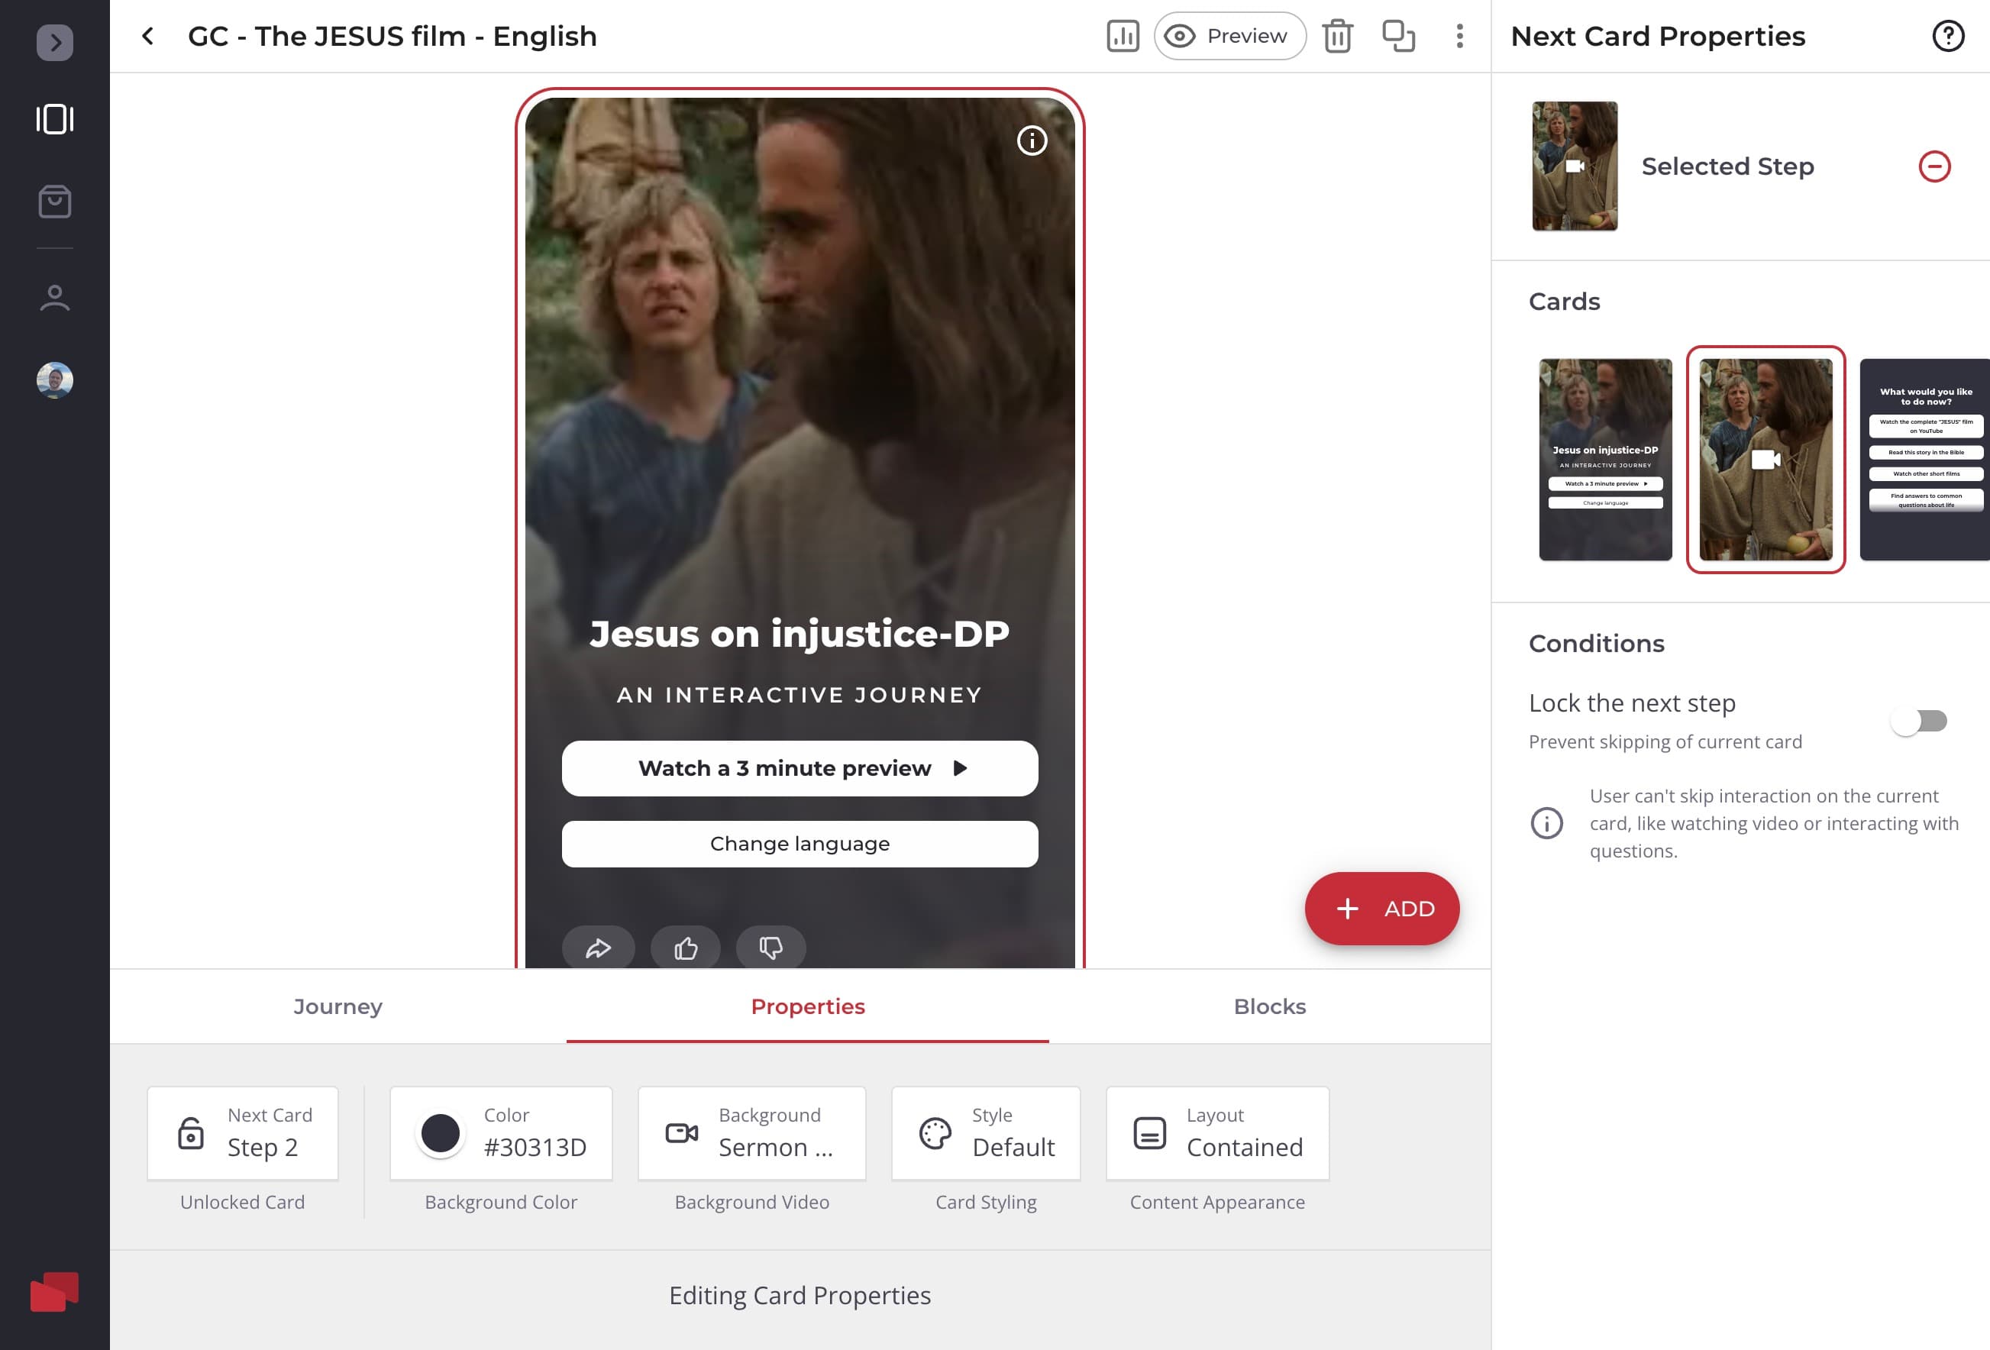Click the journey title GC - The JESUS film - English
This screenshot has width=1990, height=1350.
coord(393,36)
